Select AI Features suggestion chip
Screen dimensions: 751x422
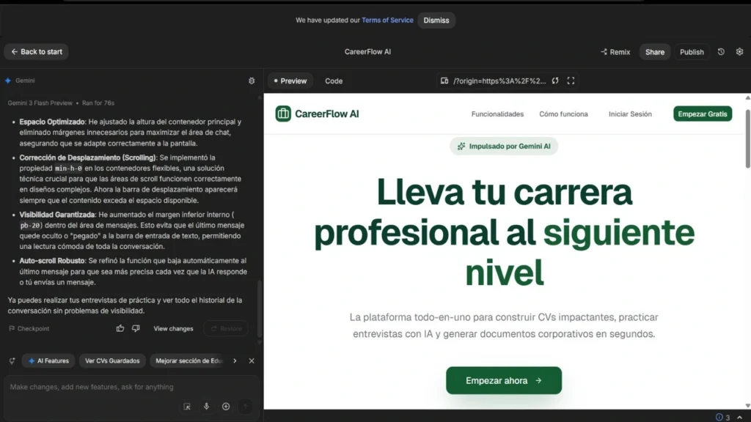tap(48, 360)
